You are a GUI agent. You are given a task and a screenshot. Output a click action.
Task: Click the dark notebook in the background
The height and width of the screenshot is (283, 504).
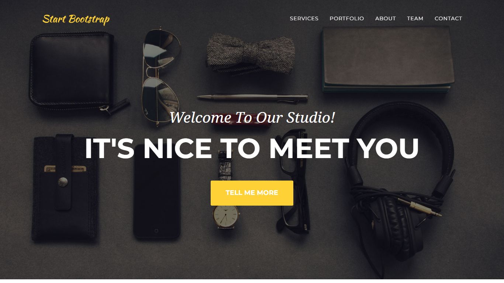pos(387,60)
